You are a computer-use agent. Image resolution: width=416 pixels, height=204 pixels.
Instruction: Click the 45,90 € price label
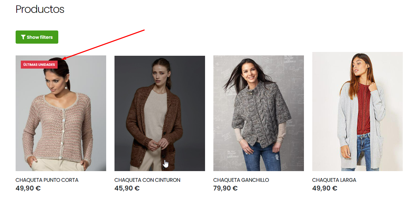click(127, 188)
